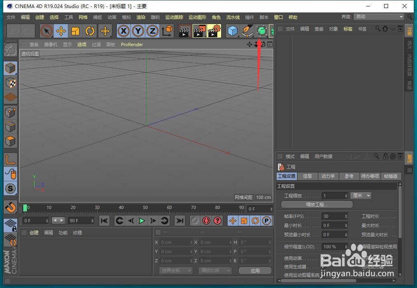Click magnifier search icon in Attributes panel
The image size is (417, 288).
tap(376, 156)
